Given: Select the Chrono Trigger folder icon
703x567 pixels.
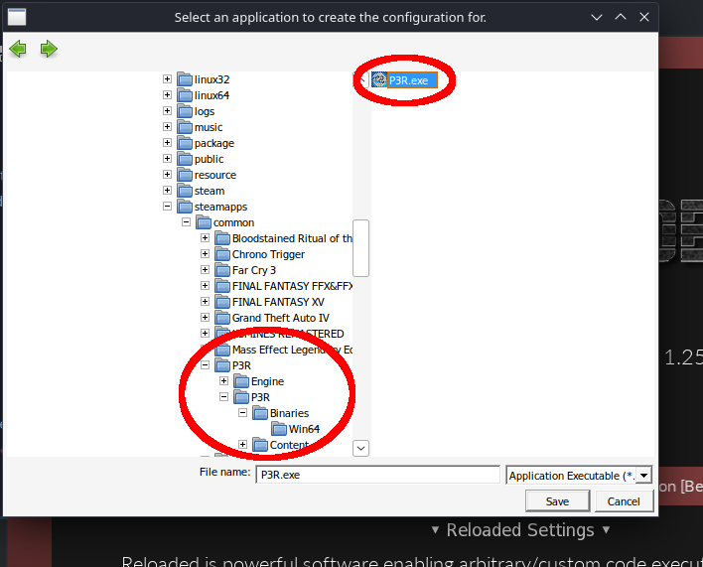Looking at the screenshot, I should [x=222, y=254].
